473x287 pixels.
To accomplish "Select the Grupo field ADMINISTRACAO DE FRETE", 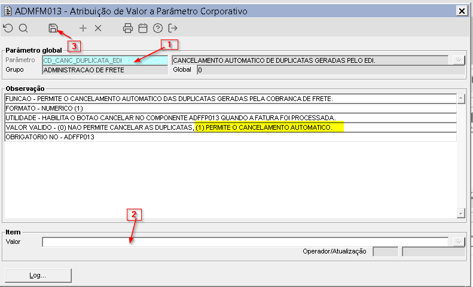I will click(105, 70).
